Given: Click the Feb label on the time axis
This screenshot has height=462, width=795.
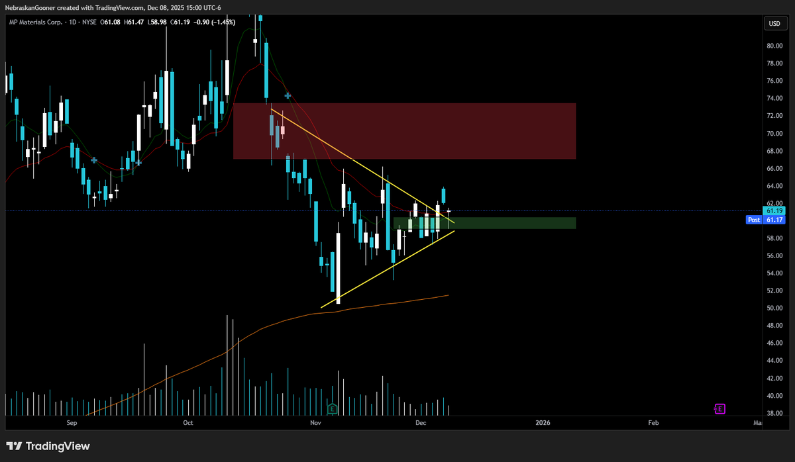Looking at the screenshot, I should (x=653, y=422).
